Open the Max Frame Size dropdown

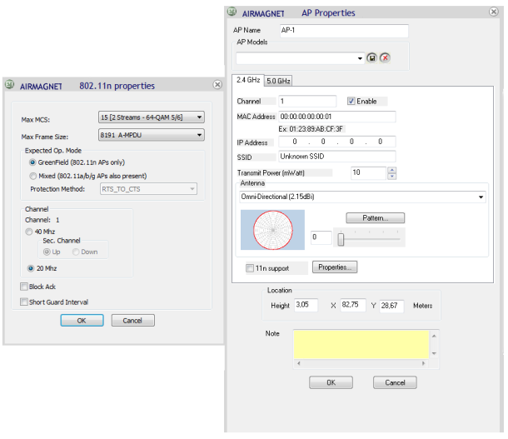tap(152, 135)
